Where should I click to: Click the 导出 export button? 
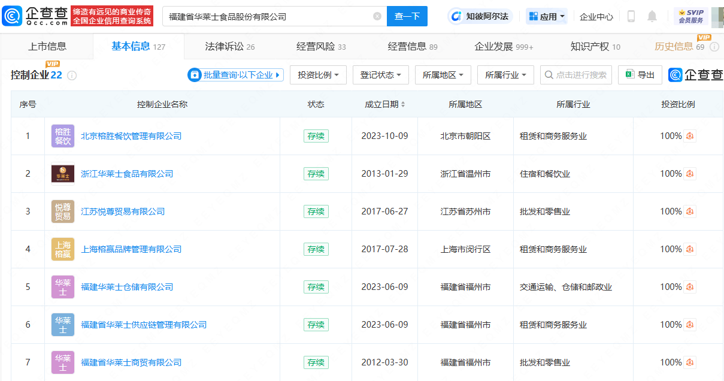(640, 75)
